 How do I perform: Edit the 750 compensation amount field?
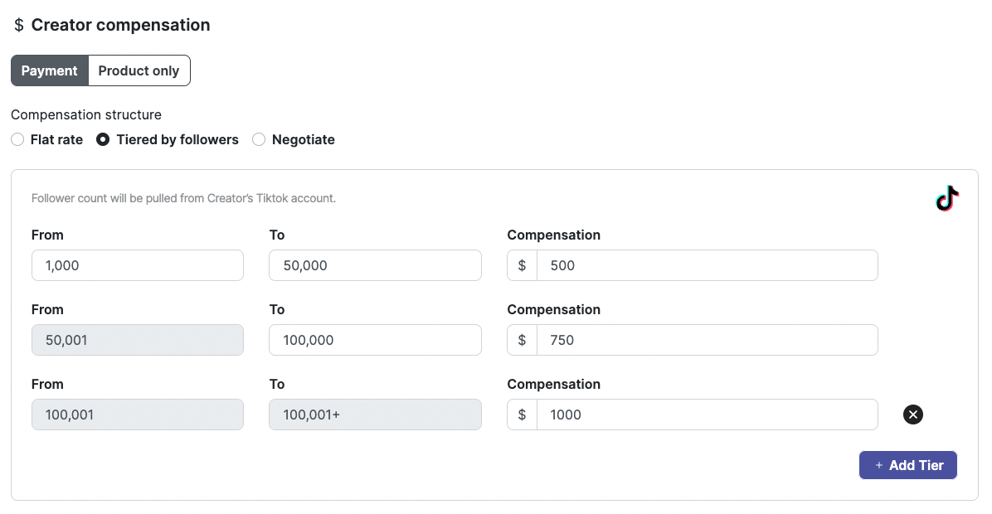click(x=707, y=340)
